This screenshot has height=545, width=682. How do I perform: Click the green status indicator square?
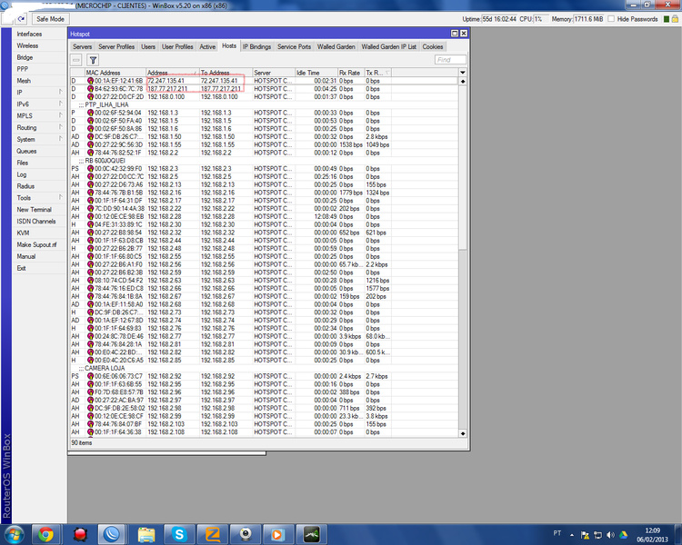point(667,19)
